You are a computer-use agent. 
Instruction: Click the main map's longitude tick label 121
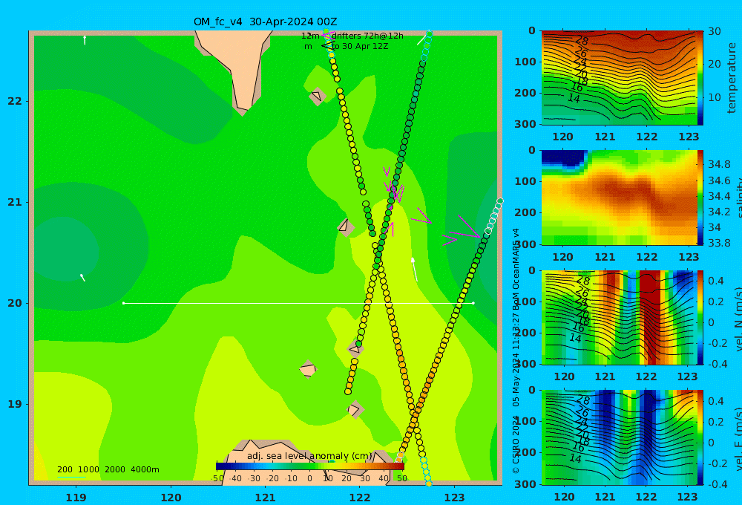[266, 498]
